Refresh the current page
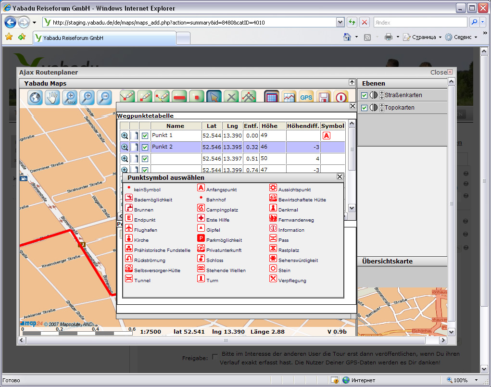The height and width of the screenshot is (387, 491). pyautogui.click(x=352, y=22)
